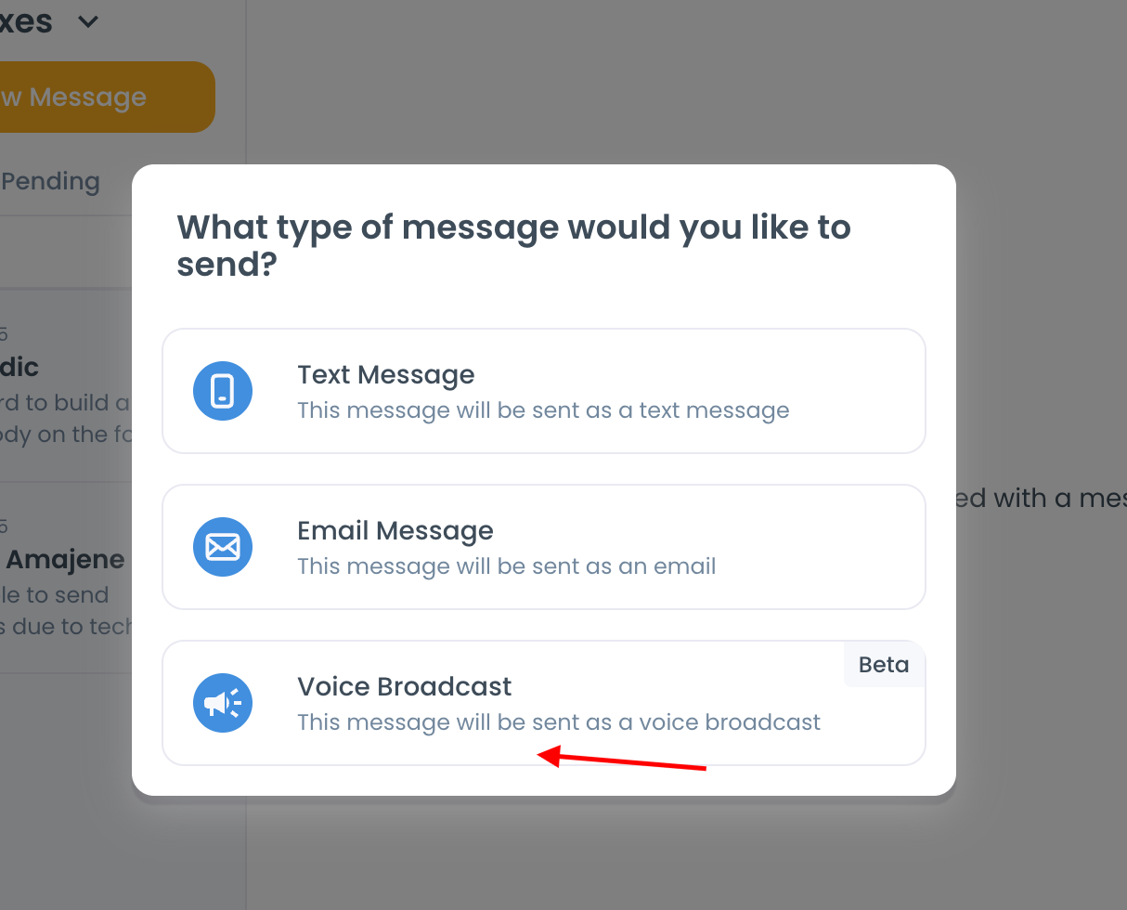Pick the Voice Broadcast option card
The image size is (1127, 910).
click(544, 703)
